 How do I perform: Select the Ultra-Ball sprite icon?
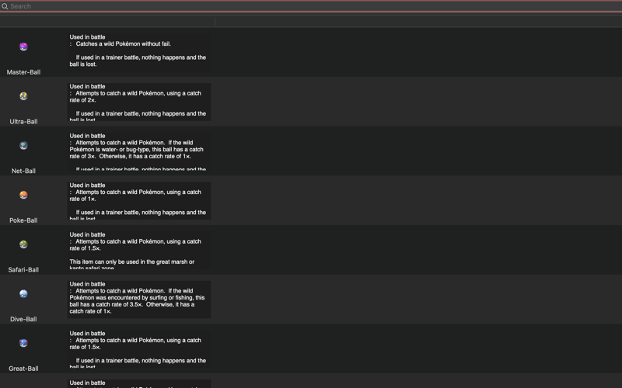(x=23, y=96)
